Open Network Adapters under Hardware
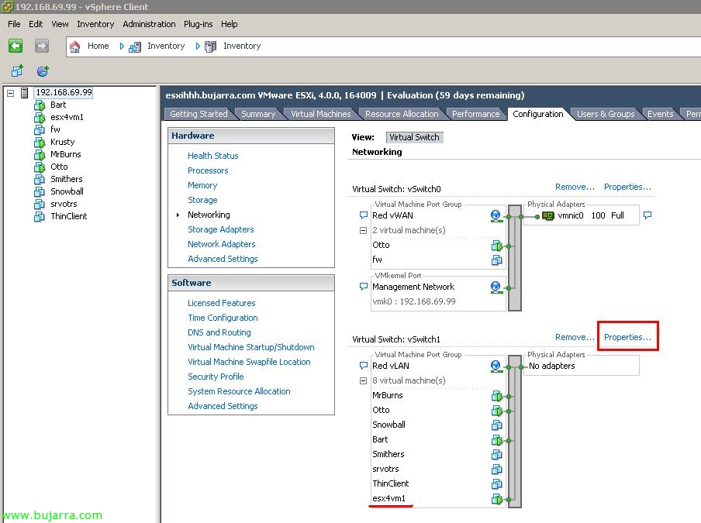The width and height of the screenshot is (701, 523). (x=222, y=244)
